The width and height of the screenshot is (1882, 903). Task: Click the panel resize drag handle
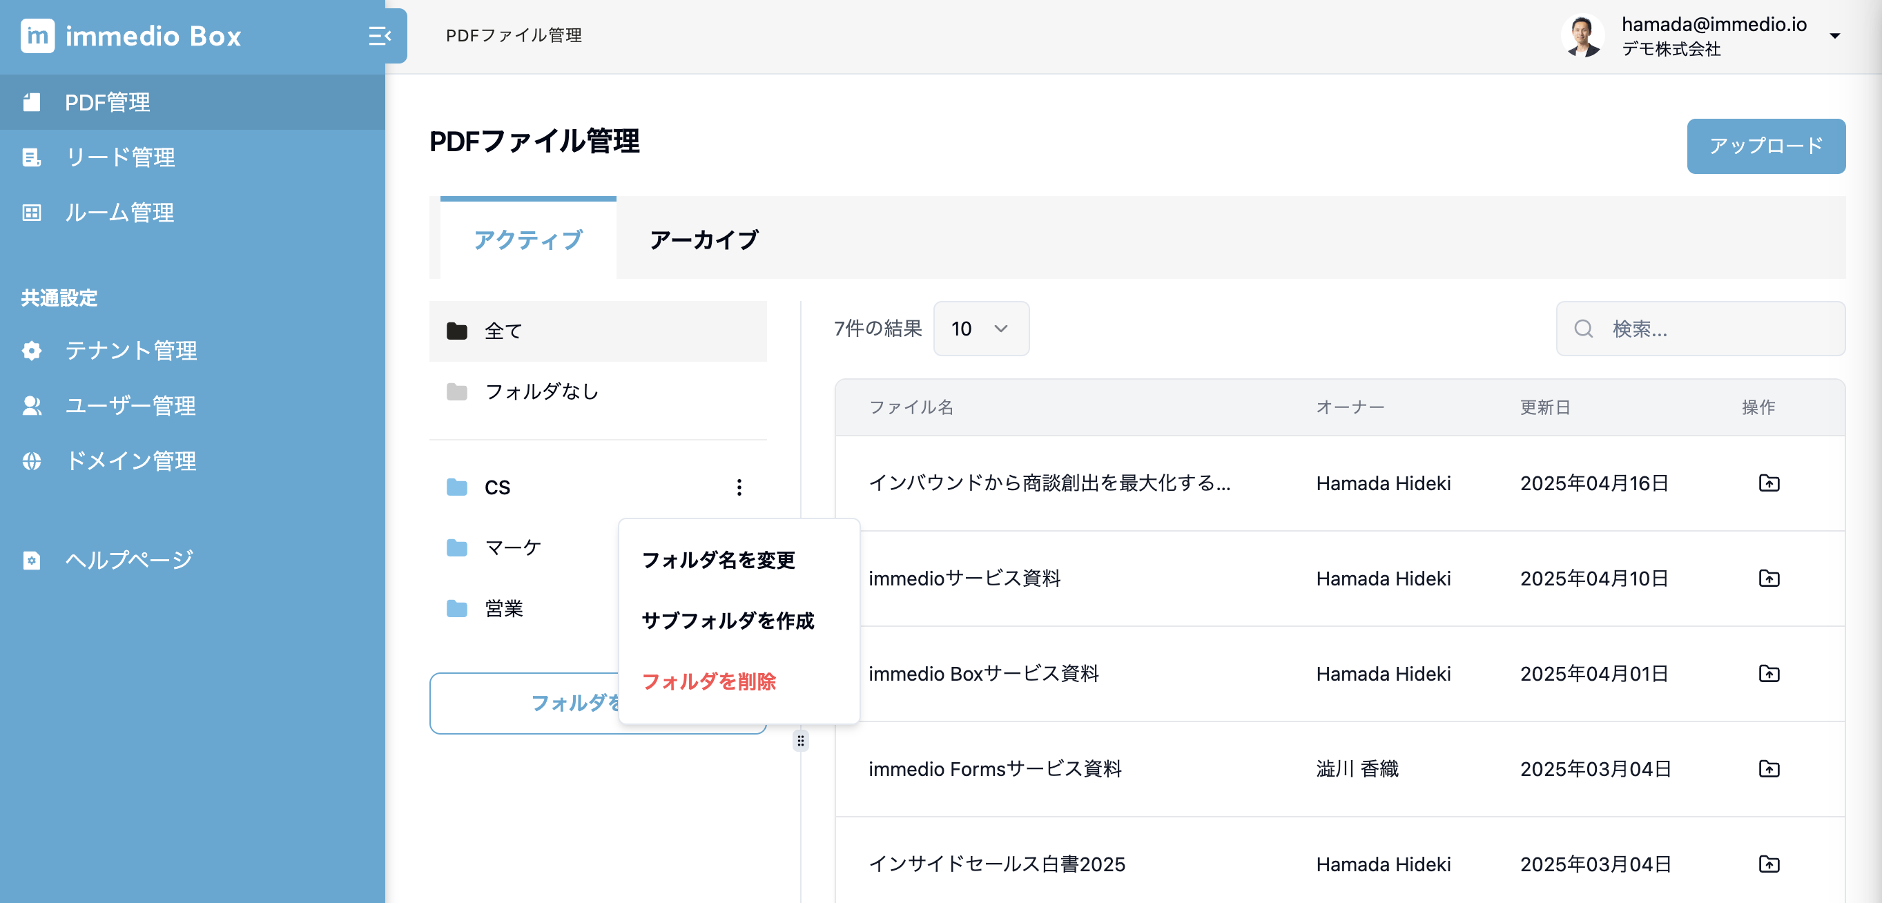[x=801, y=741]
